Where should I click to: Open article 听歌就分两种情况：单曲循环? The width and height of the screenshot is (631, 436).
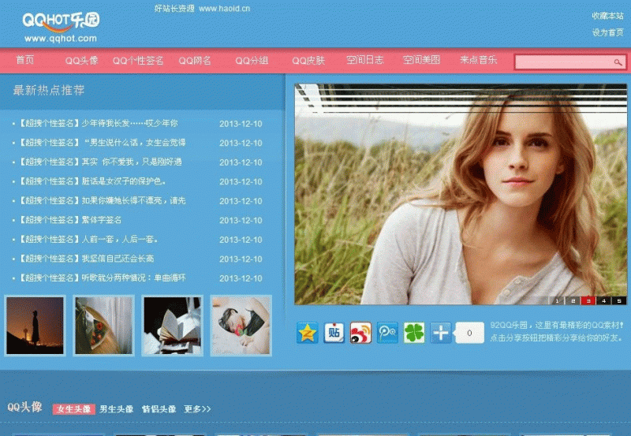pos(133,278)
